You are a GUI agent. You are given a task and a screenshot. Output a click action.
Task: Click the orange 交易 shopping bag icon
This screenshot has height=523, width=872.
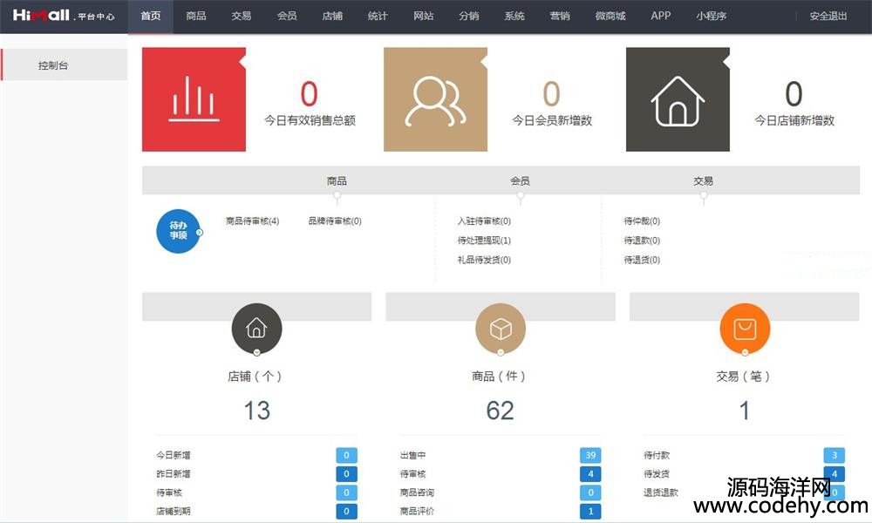[745, 329]
